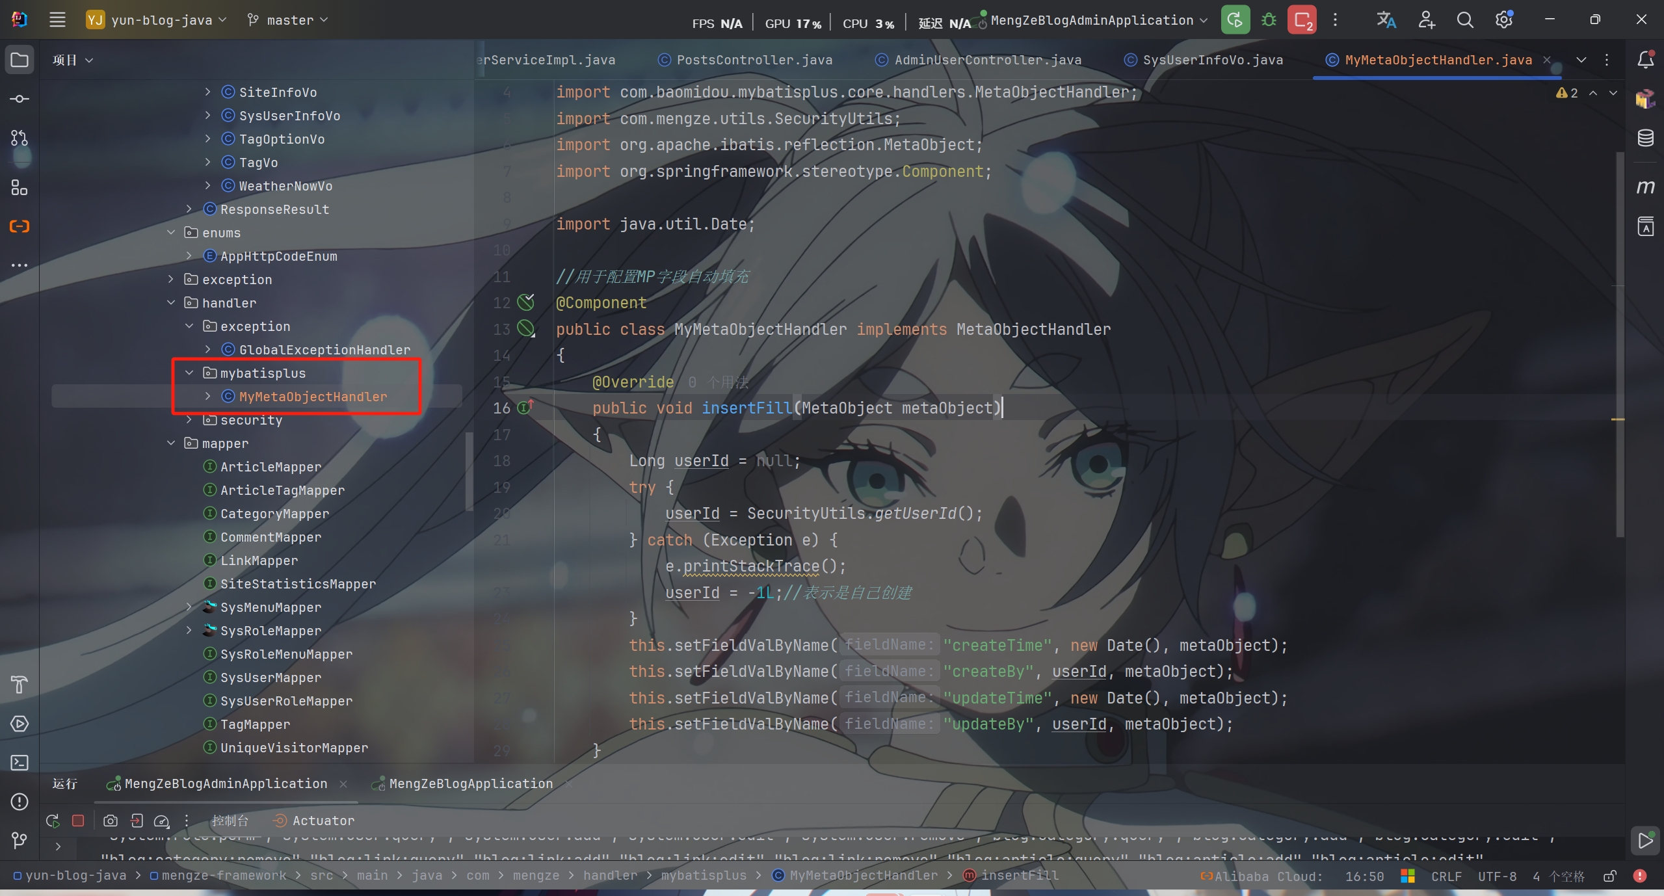Click the Database tool window icon
This screenshot has width=1664, height=896.
coord(1645,138)
